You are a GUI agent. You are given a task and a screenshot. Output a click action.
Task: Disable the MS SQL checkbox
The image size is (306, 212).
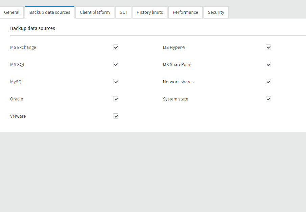tap(116, 65)
